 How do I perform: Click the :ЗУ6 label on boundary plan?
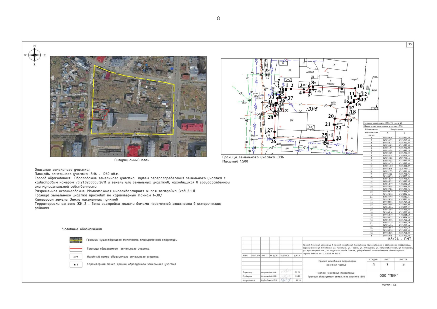coord(312,109)
